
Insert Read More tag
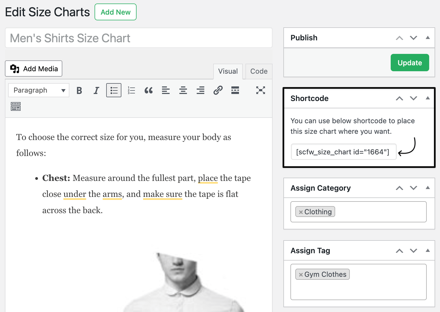pos(235,90)
